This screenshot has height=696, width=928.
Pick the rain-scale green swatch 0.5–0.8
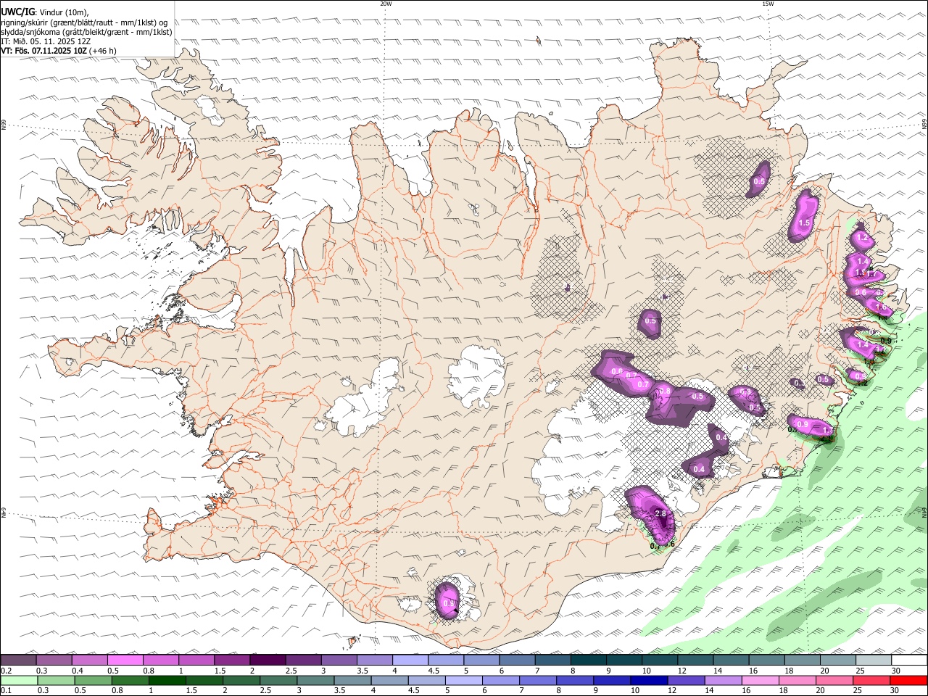pos(94,680)
